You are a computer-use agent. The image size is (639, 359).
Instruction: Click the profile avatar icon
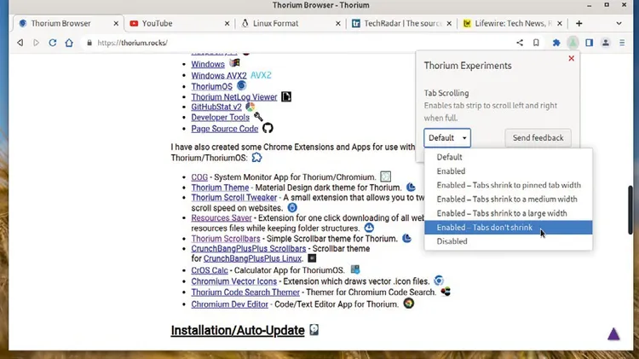606,43
